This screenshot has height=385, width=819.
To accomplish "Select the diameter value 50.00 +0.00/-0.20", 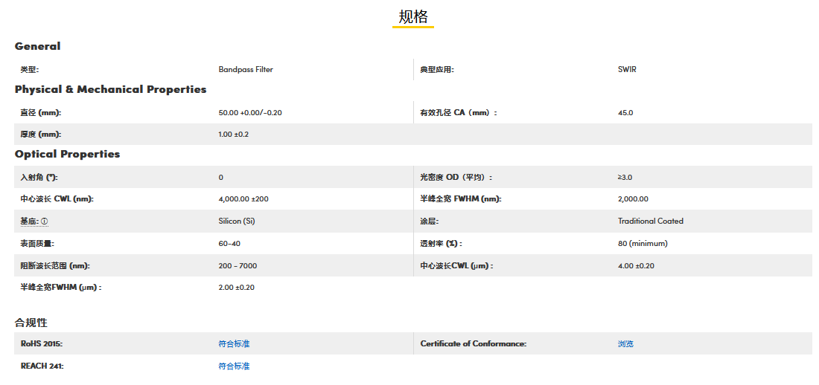I will [x=250, y=113].
